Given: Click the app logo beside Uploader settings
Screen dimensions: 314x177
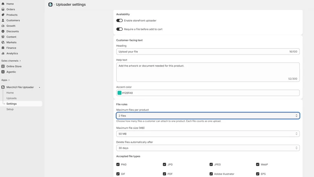Looking at the screenshot, I should (51, 4).
